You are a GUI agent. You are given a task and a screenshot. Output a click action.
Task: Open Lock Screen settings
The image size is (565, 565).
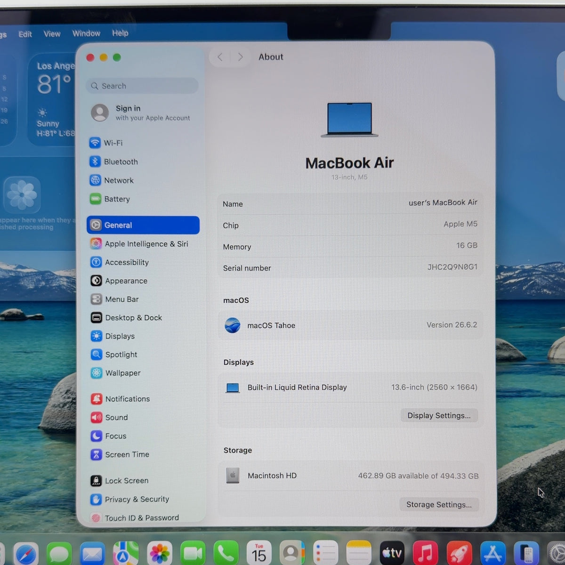pos(143,480)
